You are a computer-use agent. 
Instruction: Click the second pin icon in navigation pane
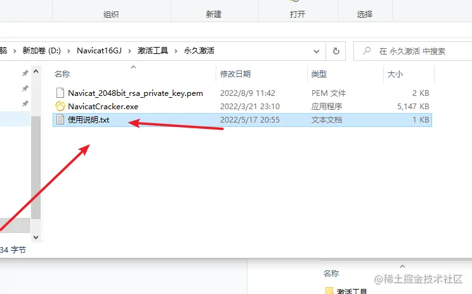coord(25,88)
